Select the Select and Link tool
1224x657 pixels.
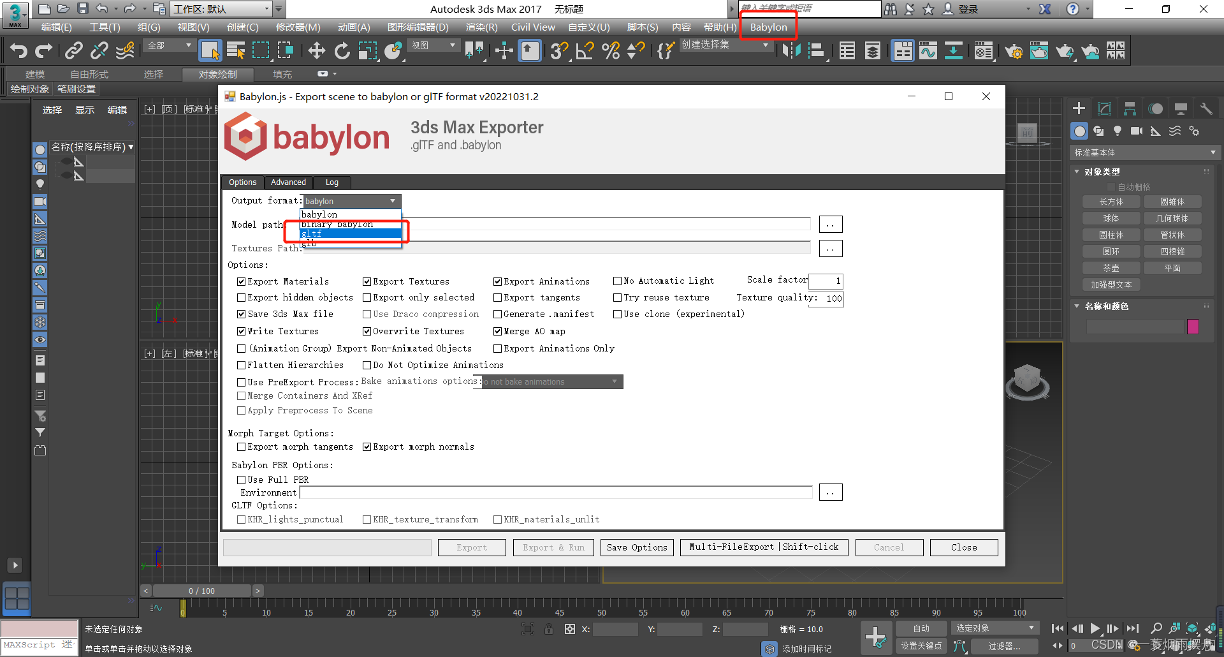coord(74,50)
